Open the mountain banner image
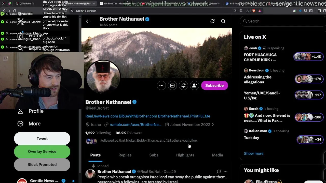Viewport: 326px width, 183px height. (x=157, y=53)
